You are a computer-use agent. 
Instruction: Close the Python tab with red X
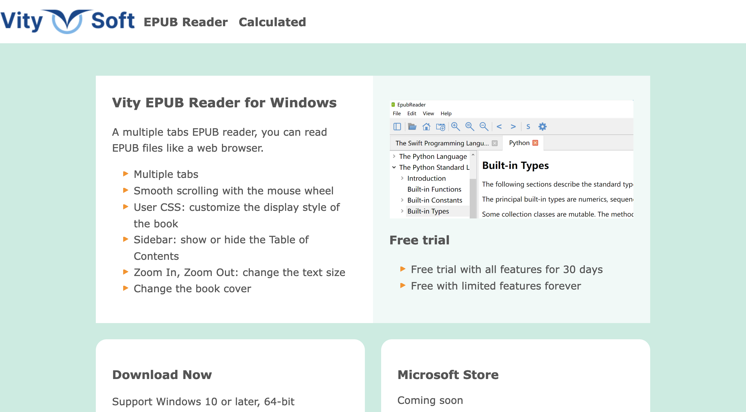pos(535,143)
